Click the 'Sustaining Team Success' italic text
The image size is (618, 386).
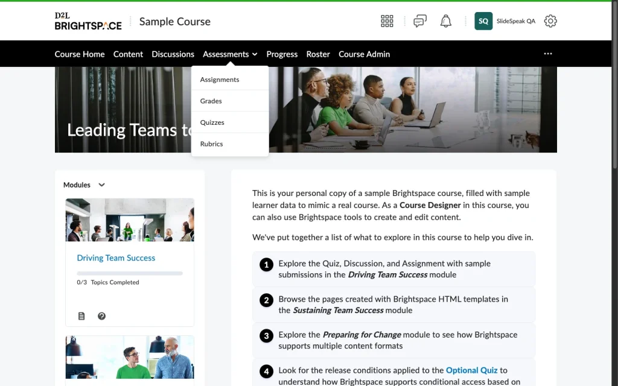point(338,311)
